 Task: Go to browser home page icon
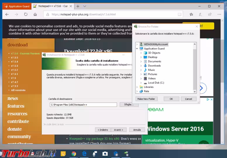tap(35, 14)
